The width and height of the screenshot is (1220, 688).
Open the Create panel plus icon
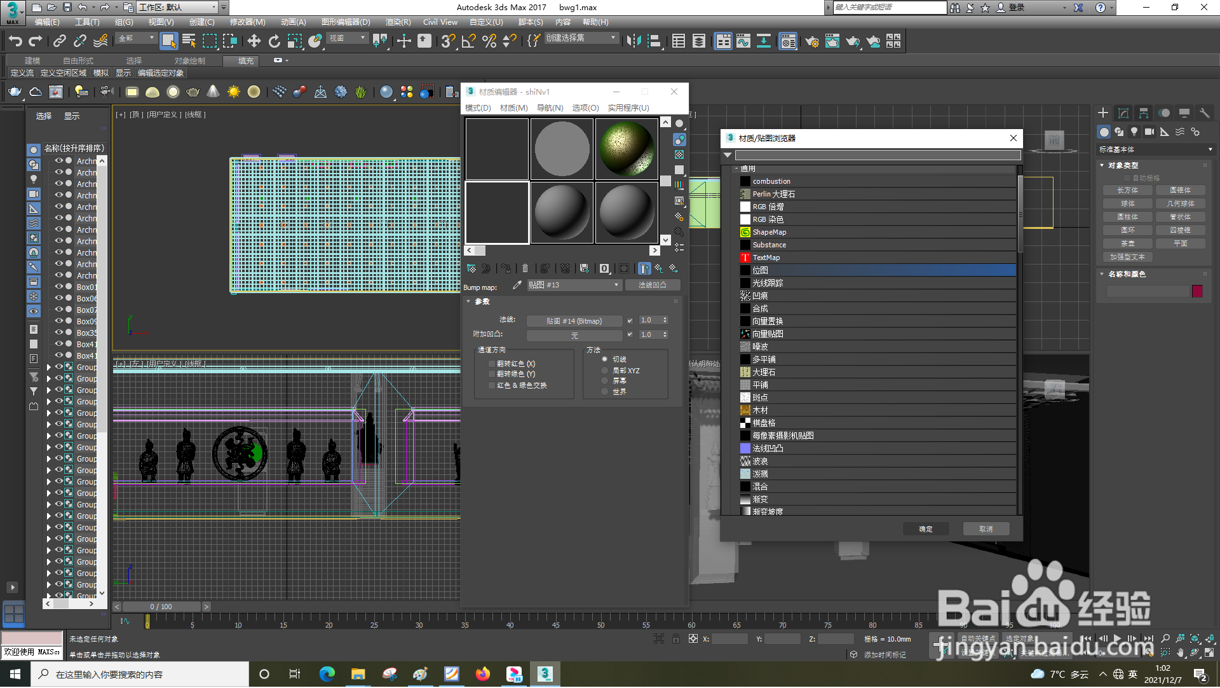(x=1103, y=113)
